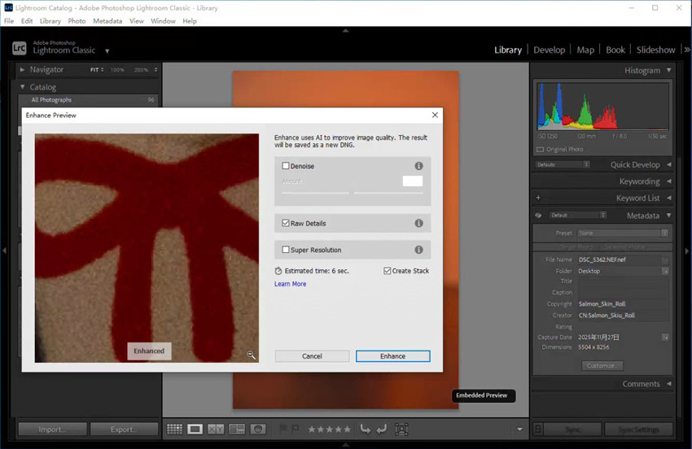Click the Lrc application logo
692x449 pixels.
pos(19,48)
